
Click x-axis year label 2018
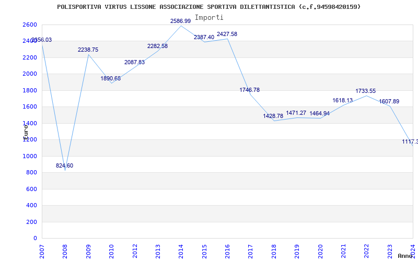[x=274, y=251]
